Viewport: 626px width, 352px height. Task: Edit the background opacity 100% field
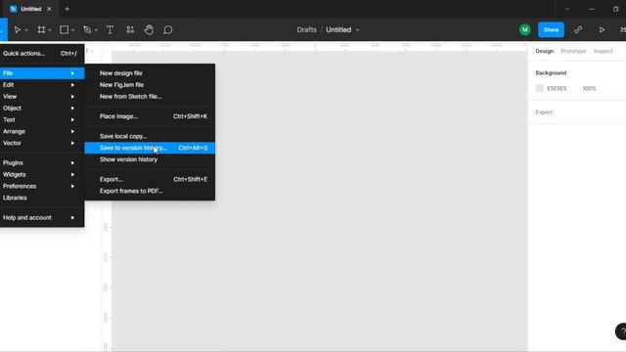point(589,88)
